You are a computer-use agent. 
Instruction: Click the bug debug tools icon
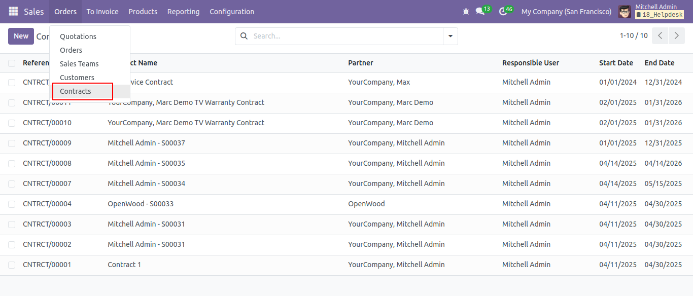[466, 11]
